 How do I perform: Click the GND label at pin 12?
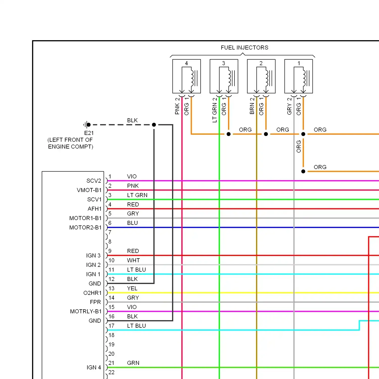point(95,283)
